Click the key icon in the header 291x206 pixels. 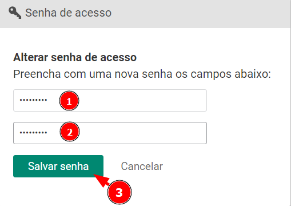click(x=15, y=13)
